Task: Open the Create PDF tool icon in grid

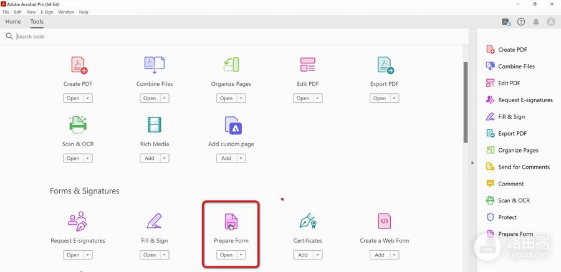Action: (x=79, y=65)
